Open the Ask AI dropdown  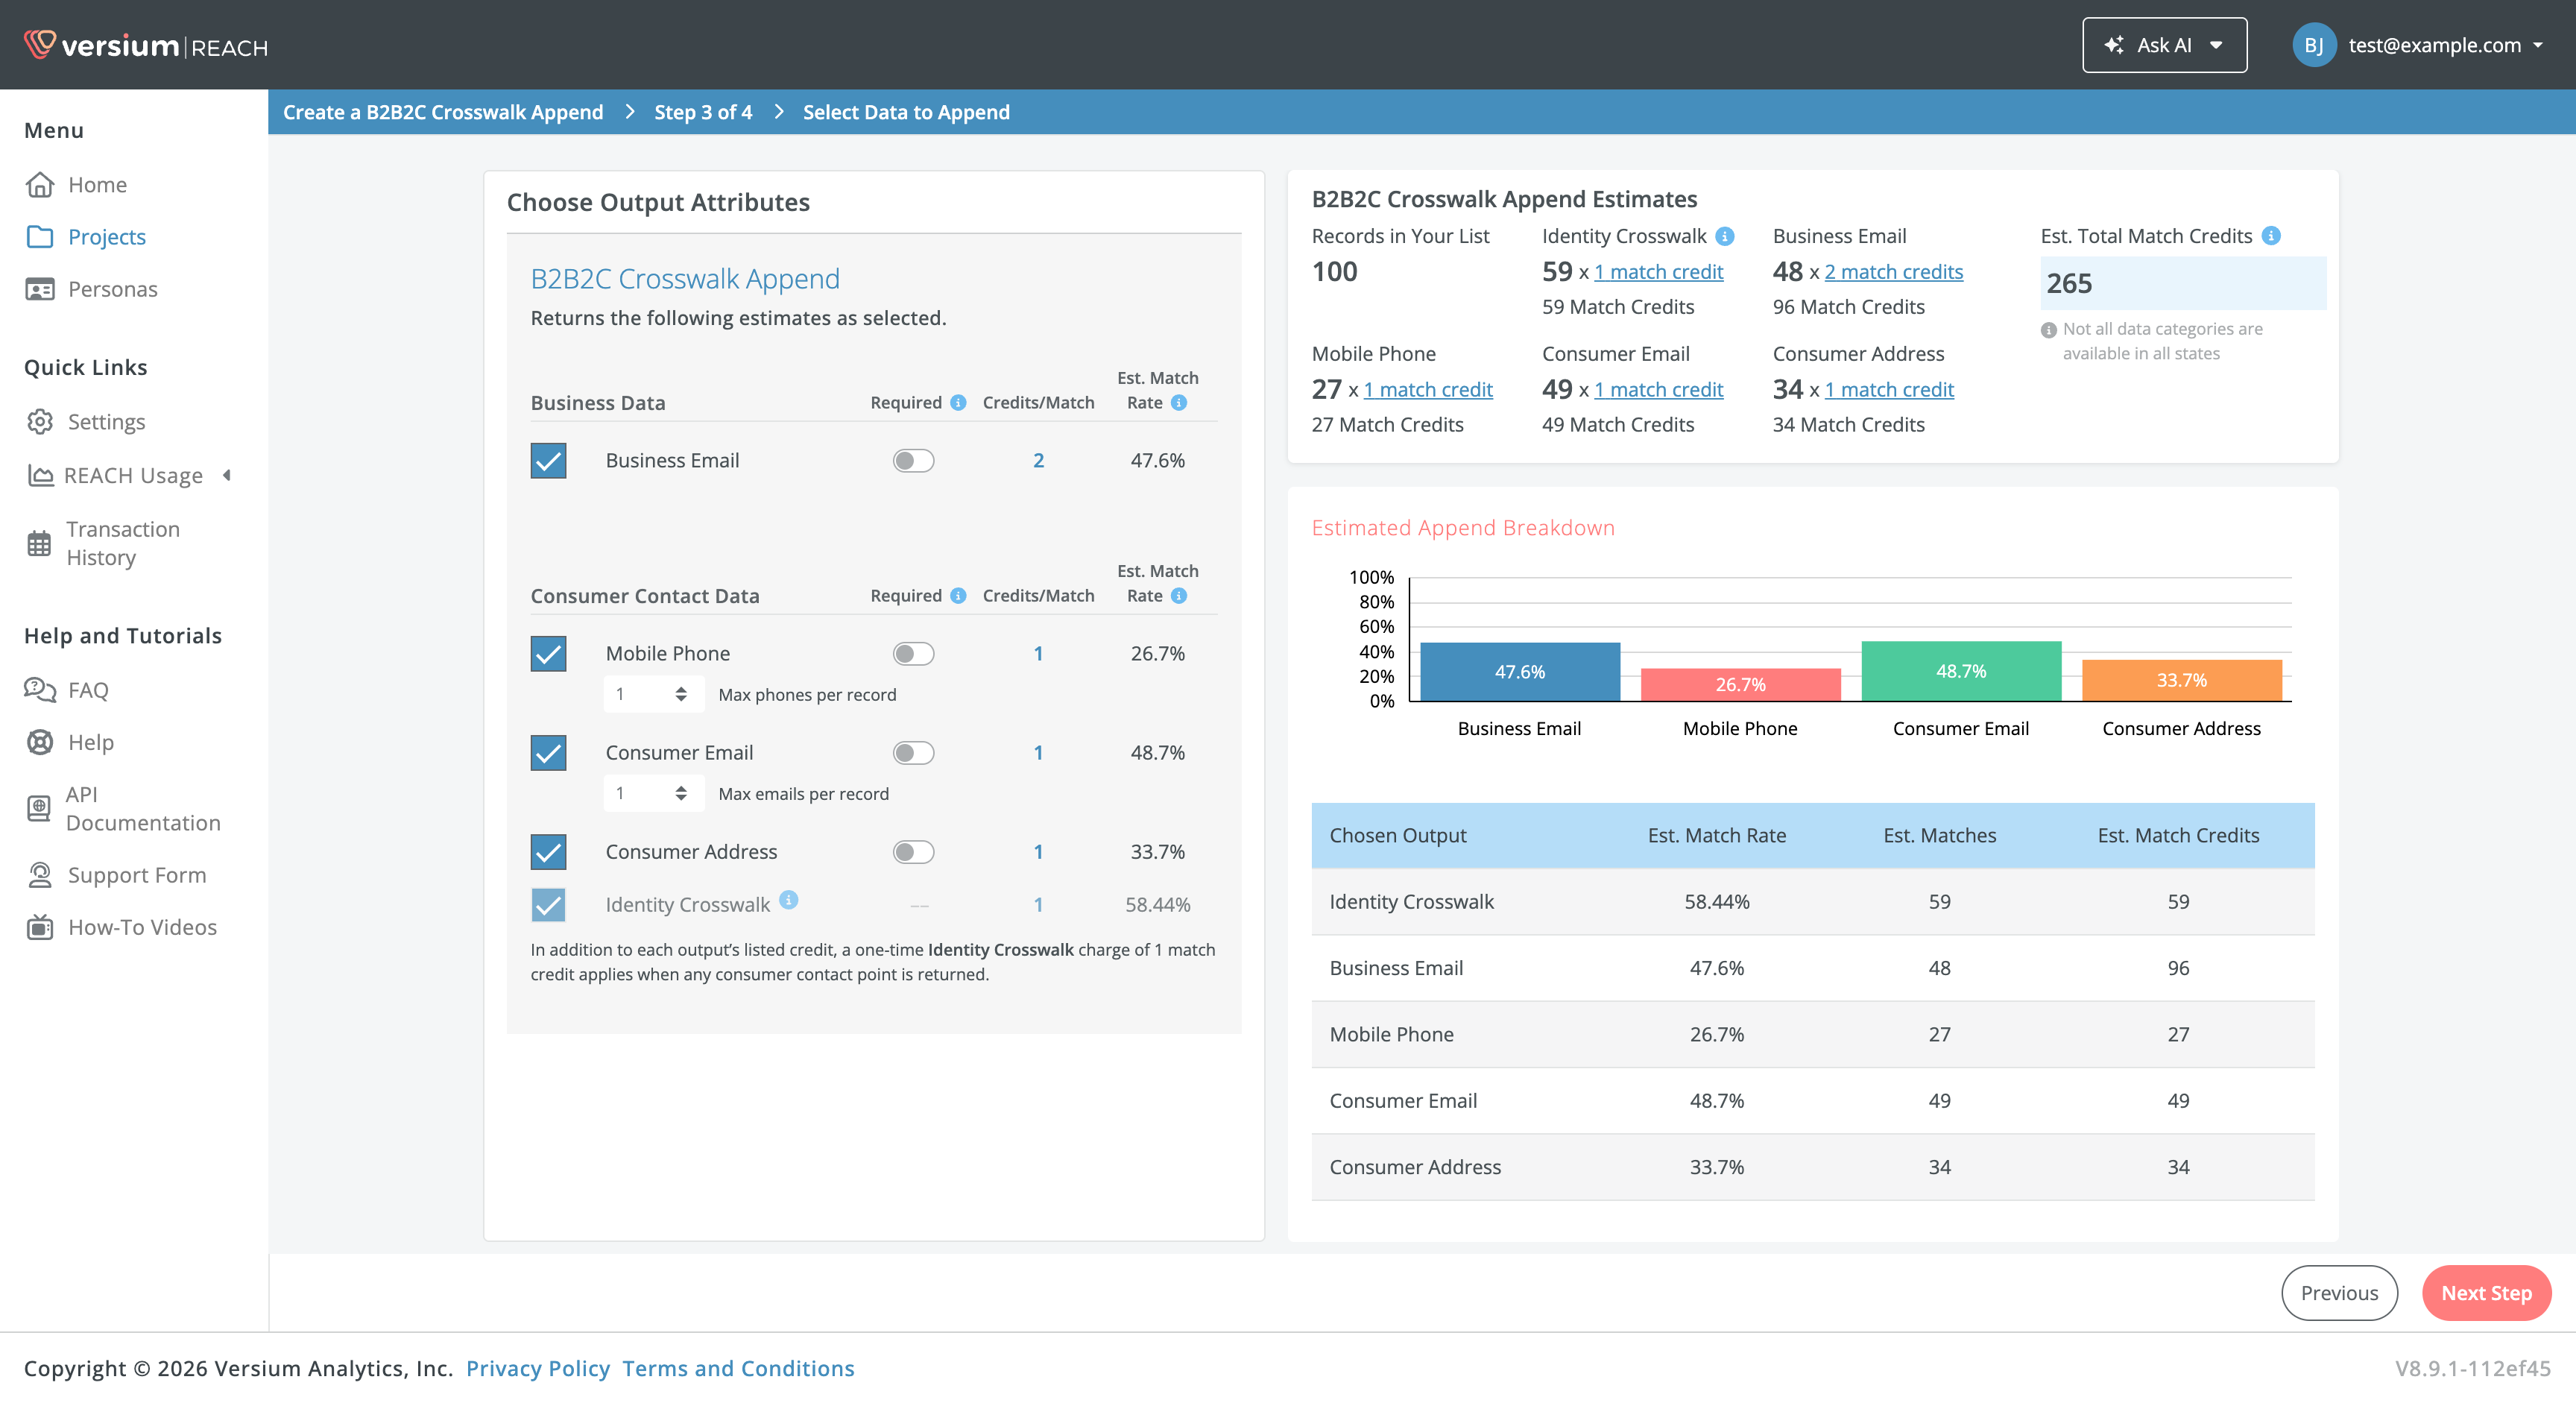click(2164, 45)
